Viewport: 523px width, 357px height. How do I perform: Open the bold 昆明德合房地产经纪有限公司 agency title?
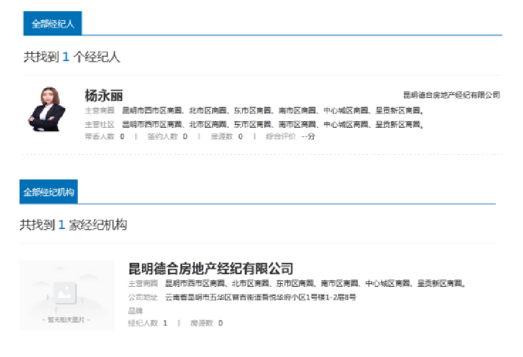[210, 269]
